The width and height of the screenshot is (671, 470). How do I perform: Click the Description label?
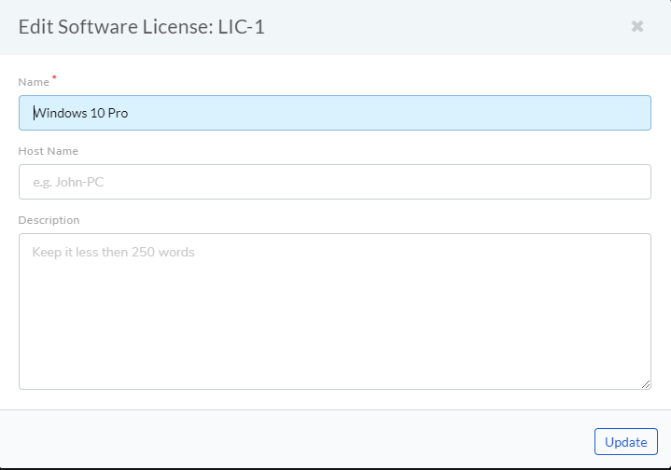[49, 220]
